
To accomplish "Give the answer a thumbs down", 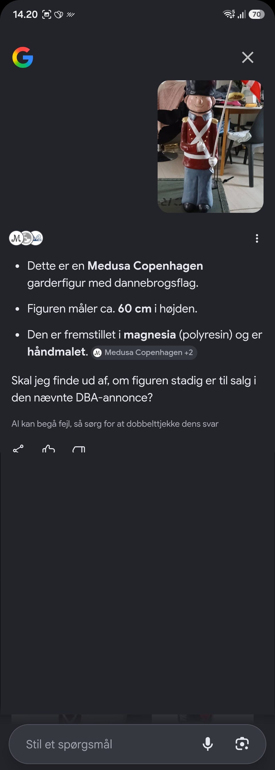I will coord(79,449).
